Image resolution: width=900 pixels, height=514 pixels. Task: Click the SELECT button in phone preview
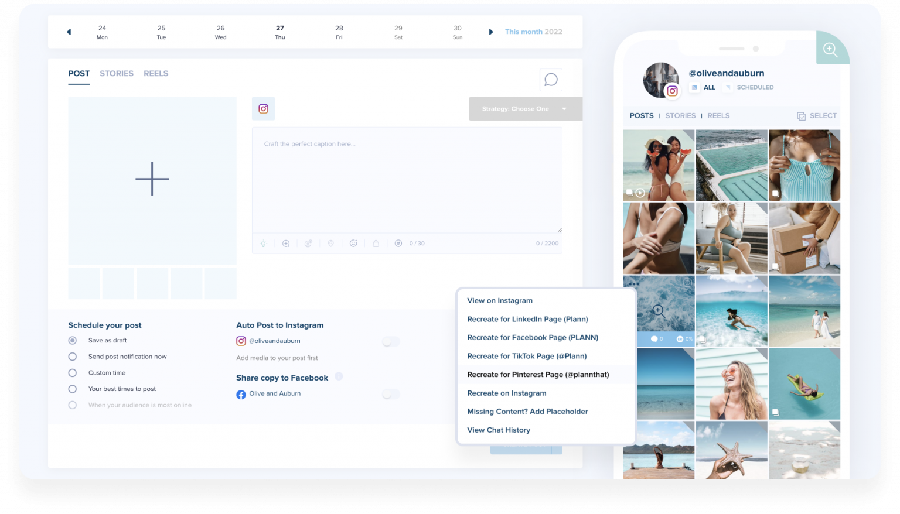click(817, 116)
